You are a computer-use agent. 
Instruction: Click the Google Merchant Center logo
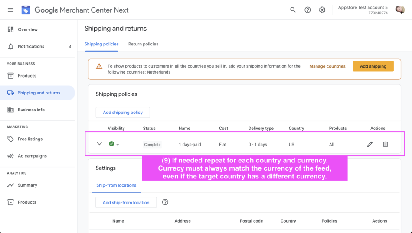(x=26, y=10)
